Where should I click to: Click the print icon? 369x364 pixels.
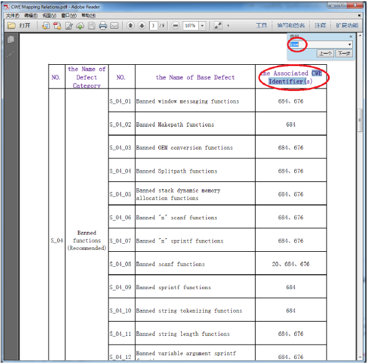[x=103, y=26]
